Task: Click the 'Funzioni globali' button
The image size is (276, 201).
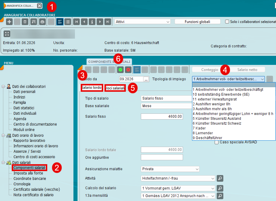Action: coord(197,22)
